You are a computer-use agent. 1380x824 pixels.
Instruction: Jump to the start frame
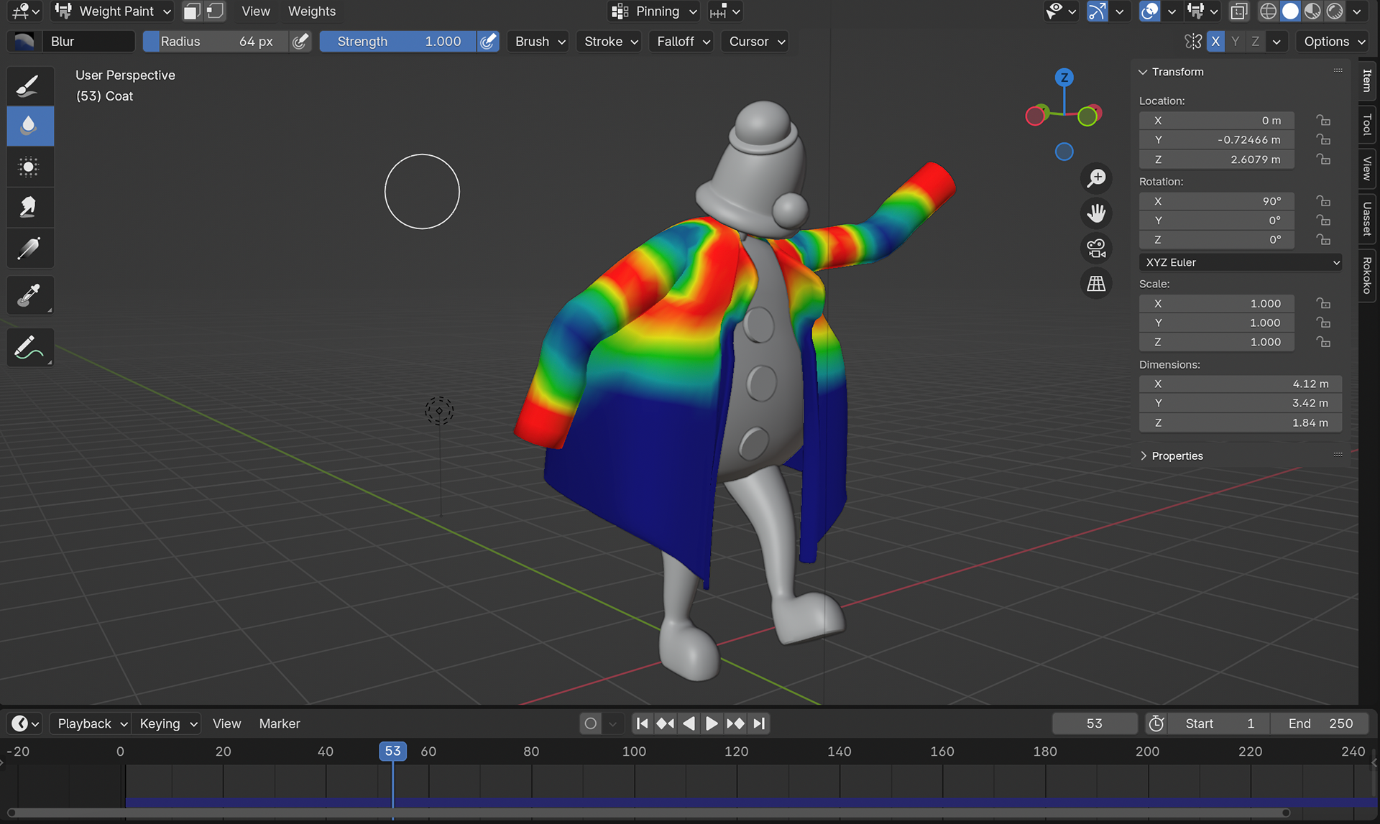click(643, 723)
